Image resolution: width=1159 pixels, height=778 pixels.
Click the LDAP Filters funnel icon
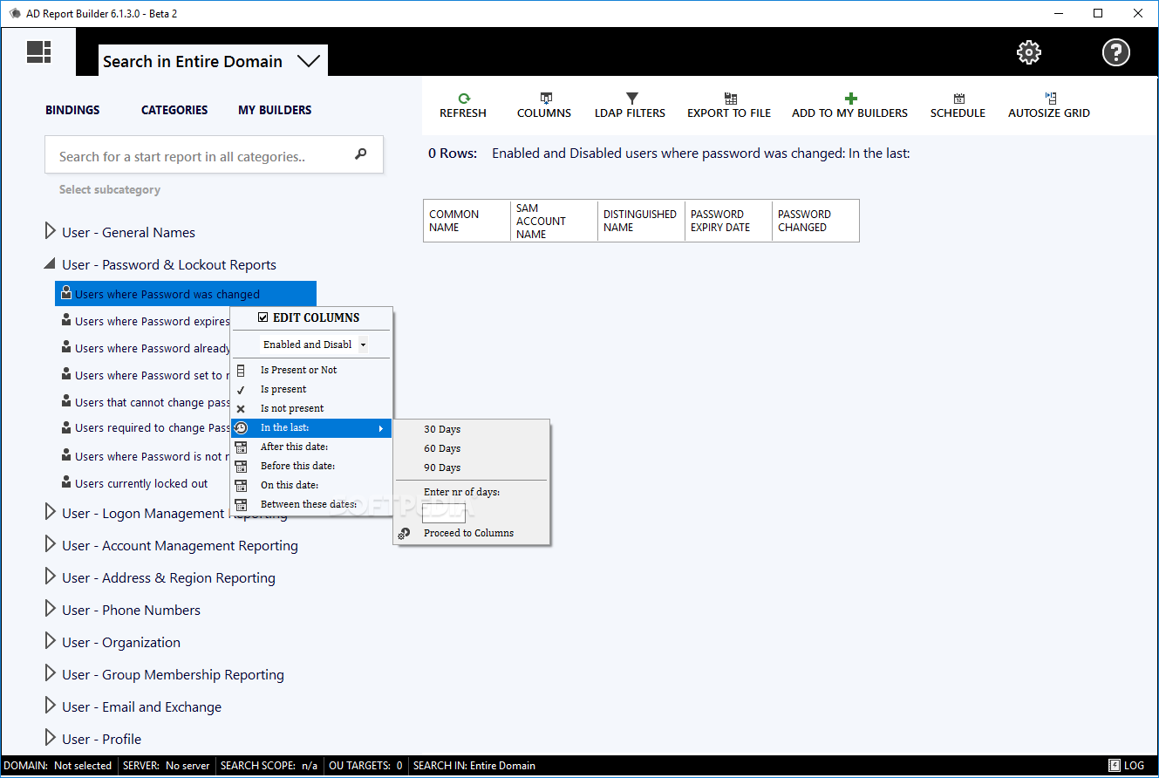[632, 99]
